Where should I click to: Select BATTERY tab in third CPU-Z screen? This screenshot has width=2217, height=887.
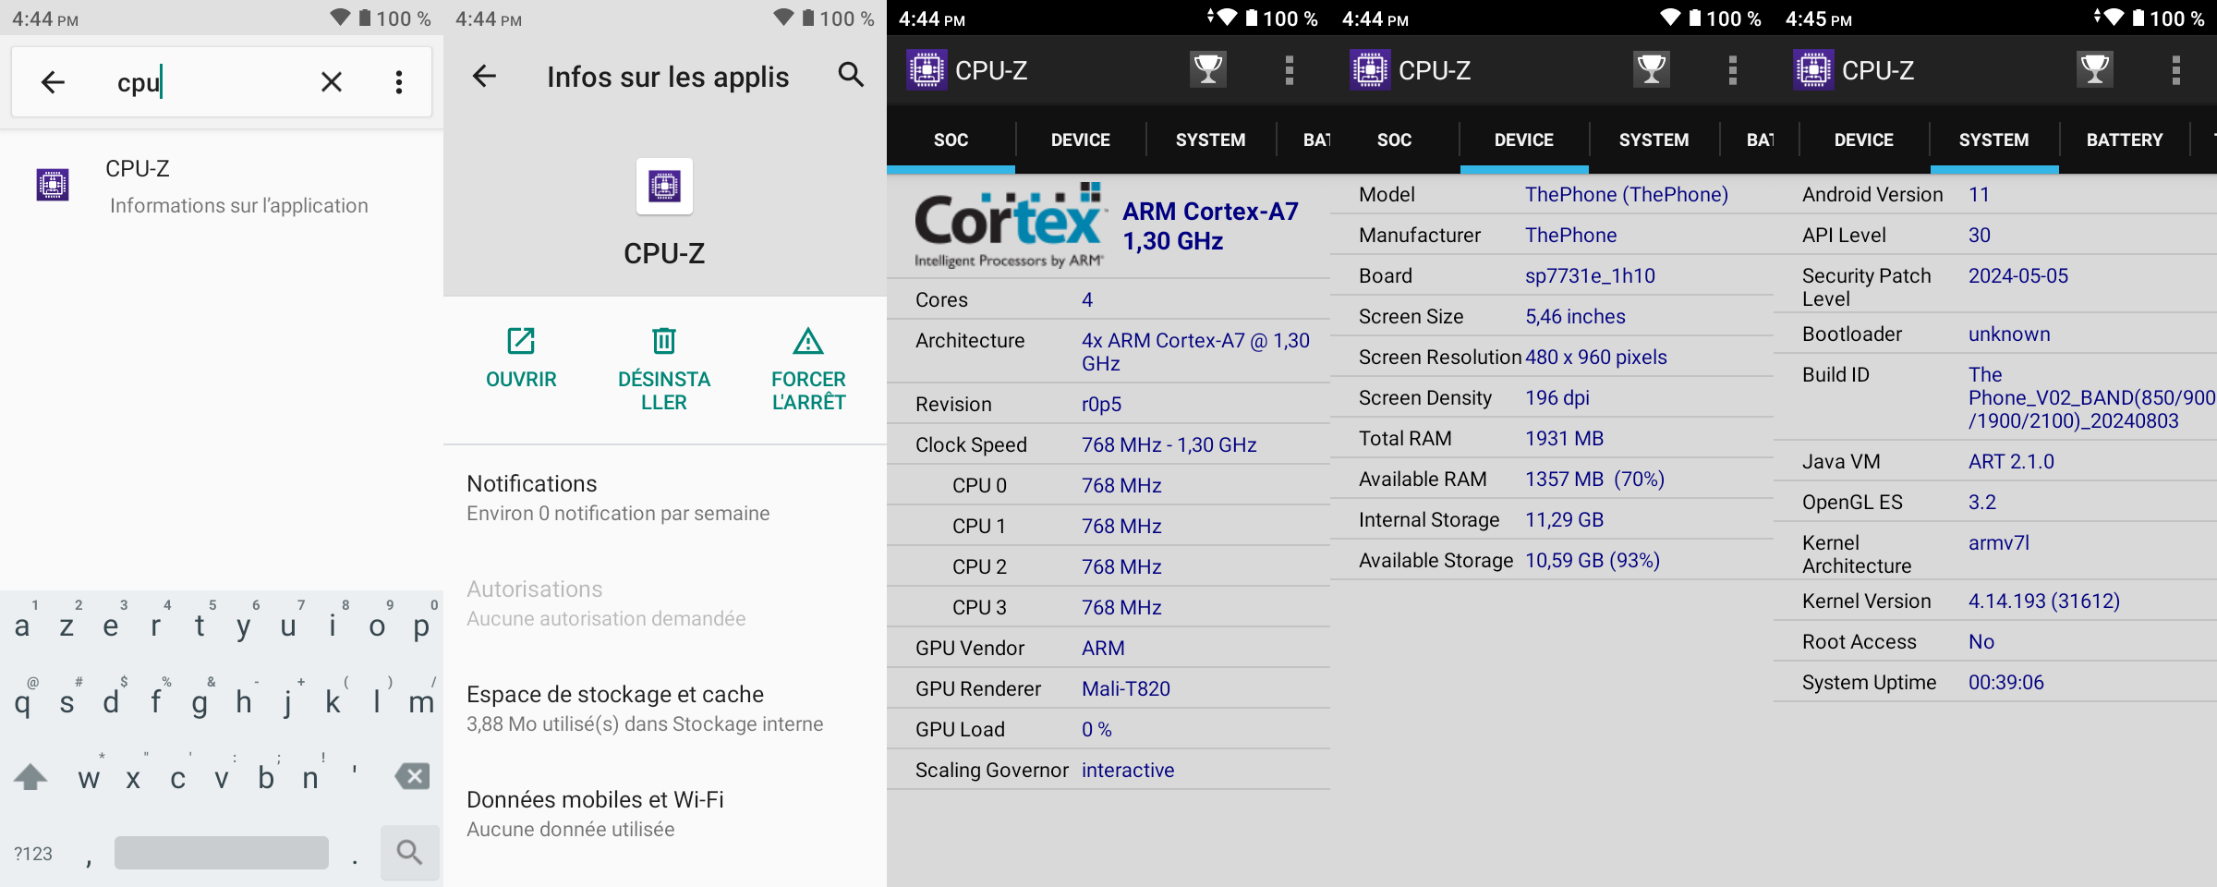tap(2125, 140)
